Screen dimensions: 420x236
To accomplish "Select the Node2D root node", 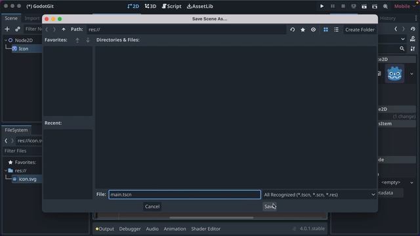I will pyautogui.click(x=24, y=40).
